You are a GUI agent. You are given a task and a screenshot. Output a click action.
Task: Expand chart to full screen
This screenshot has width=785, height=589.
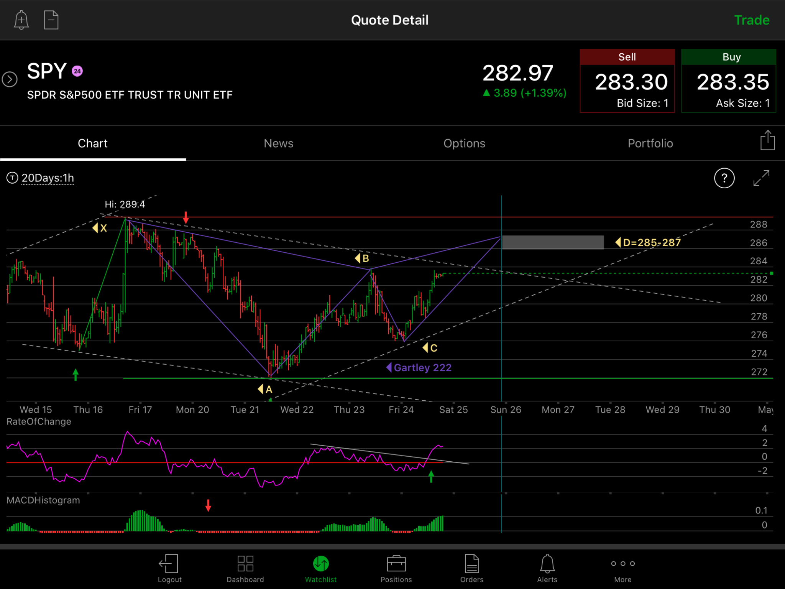coord(761,178)
